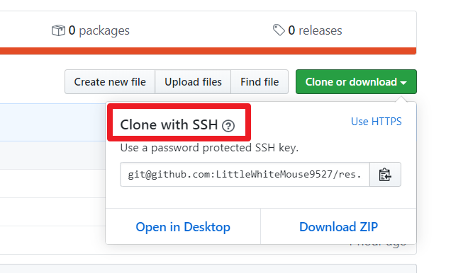Click the caret arrow on Clone or download
The image size is (463, 273).
[403, 83]
